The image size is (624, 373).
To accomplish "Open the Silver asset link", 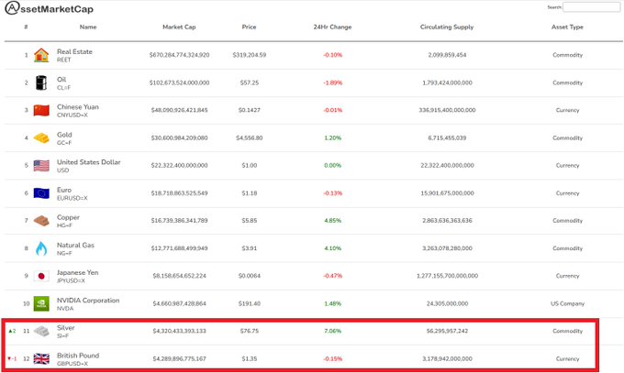I will (66, 328).
